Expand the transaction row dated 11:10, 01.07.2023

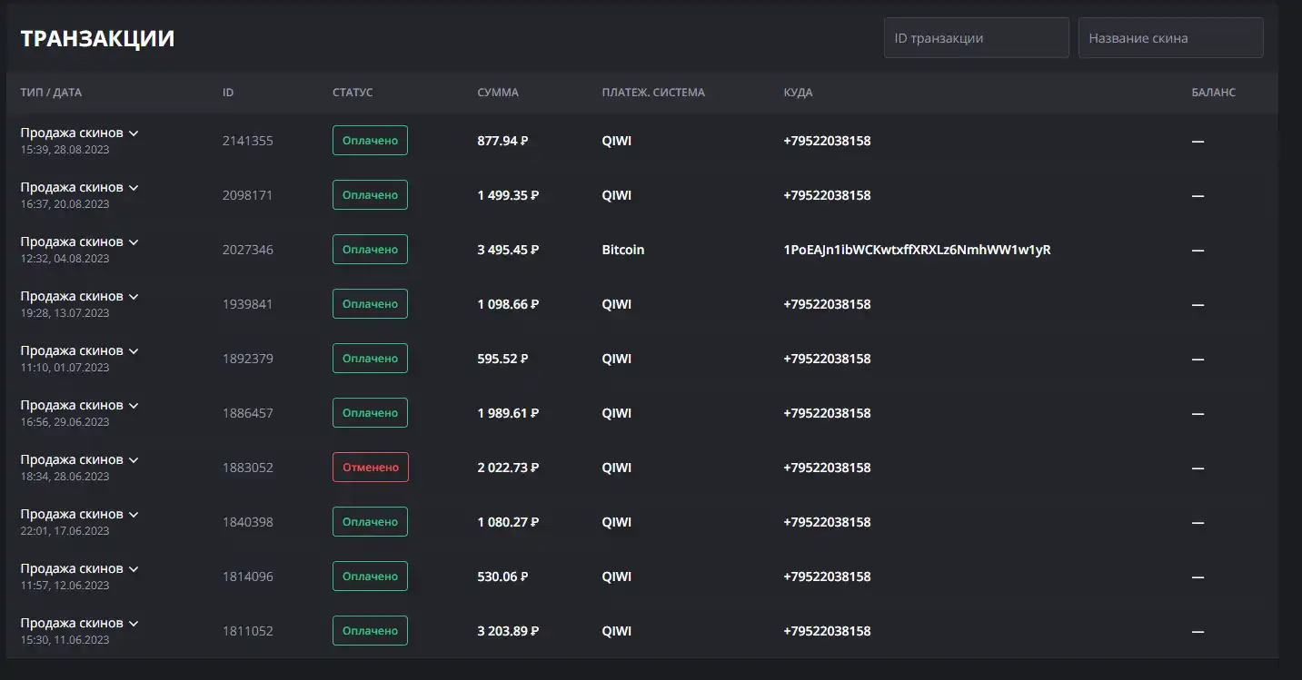pyautogui.click(x=134, y=351)
